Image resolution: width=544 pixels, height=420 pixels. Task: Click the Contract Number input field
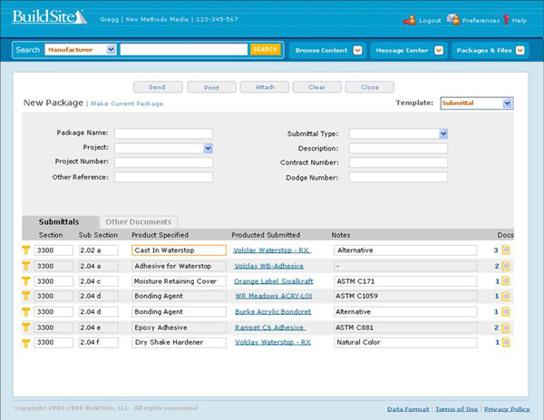[398, 162]
